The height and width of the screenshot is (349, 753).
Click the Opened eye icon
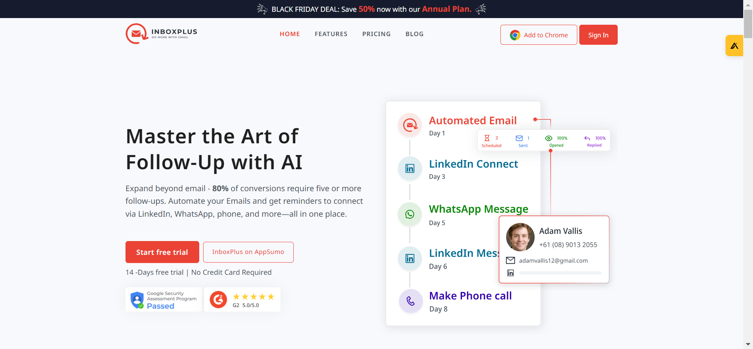[x=549, y=138]
